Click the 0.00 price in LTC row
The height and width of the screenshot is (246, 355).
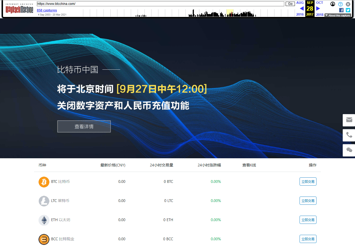click(122, 201)
